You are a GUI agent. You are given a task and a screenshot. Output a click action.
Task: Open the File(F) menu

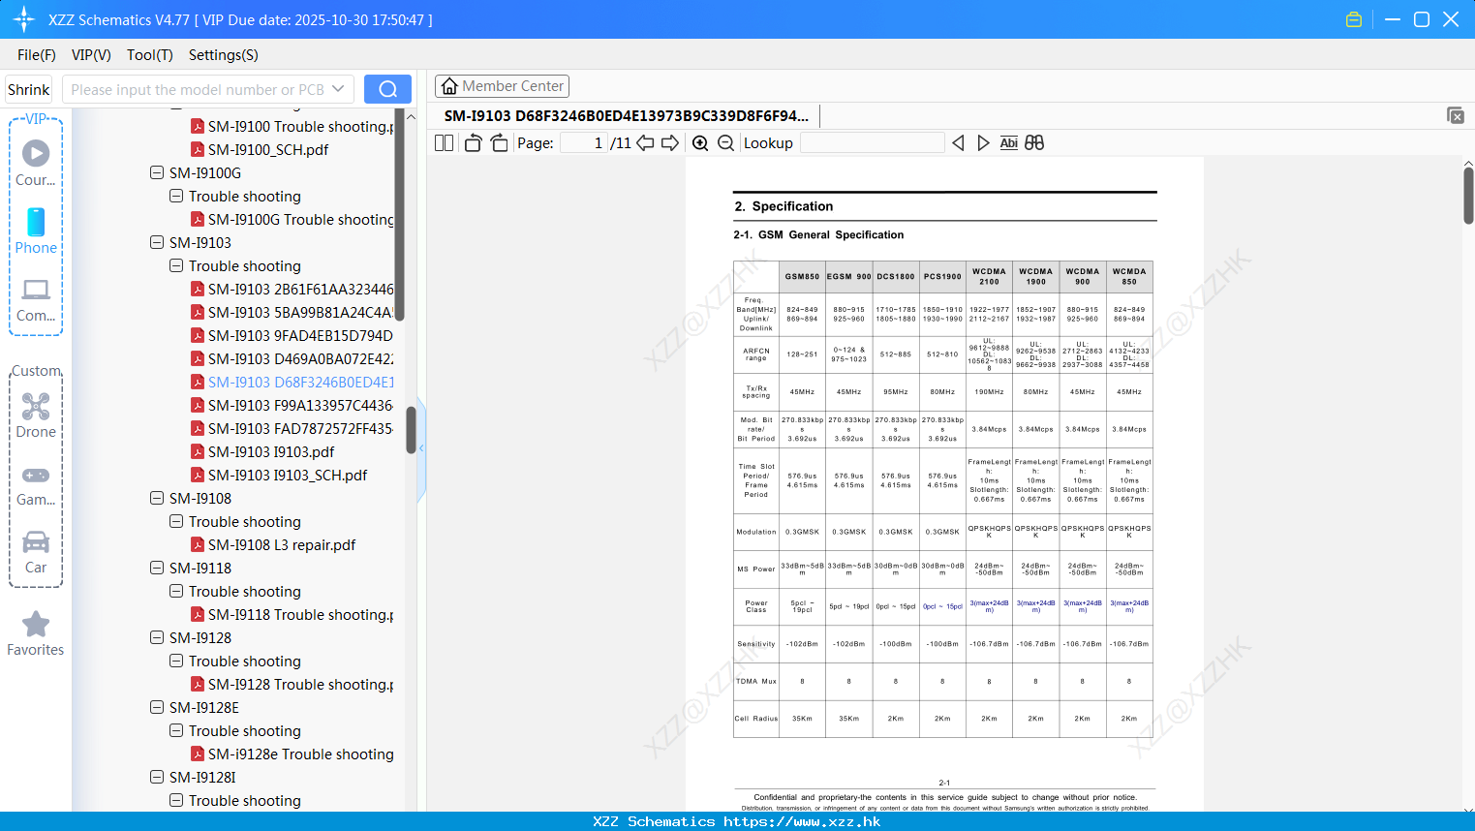37,54
